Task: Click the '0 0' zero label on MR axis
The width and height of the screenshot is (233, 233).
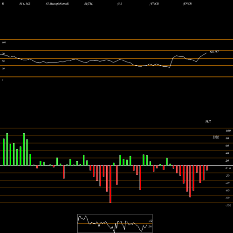Action: click(228, 168)
